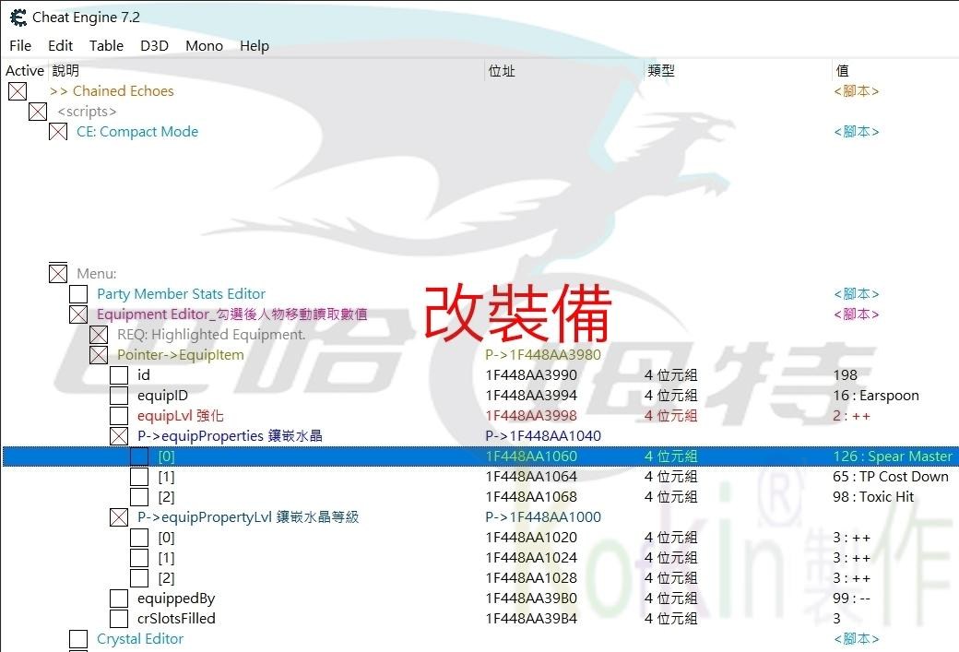
Task: Open the Table menu
Action: pyautogui.click(x=106, y=45)
